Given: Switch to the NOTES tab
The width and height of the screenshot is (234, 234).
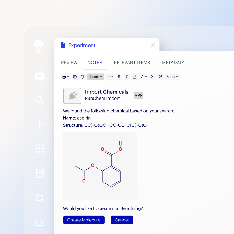Looking at the screenshot, I should click(x=95, y=63).
